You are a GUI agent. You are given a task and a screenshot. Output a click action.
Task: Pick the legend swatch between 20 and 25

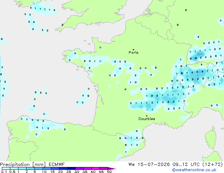click(63, 168)
